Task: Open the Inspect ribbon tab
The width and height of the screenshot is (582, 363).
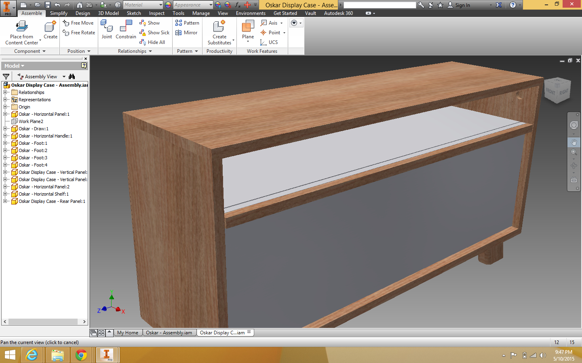Action: [x=156, y=13]
